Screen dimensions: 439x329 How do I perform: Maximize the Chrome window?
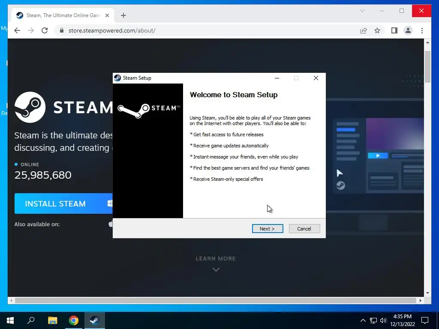(402, 11)
